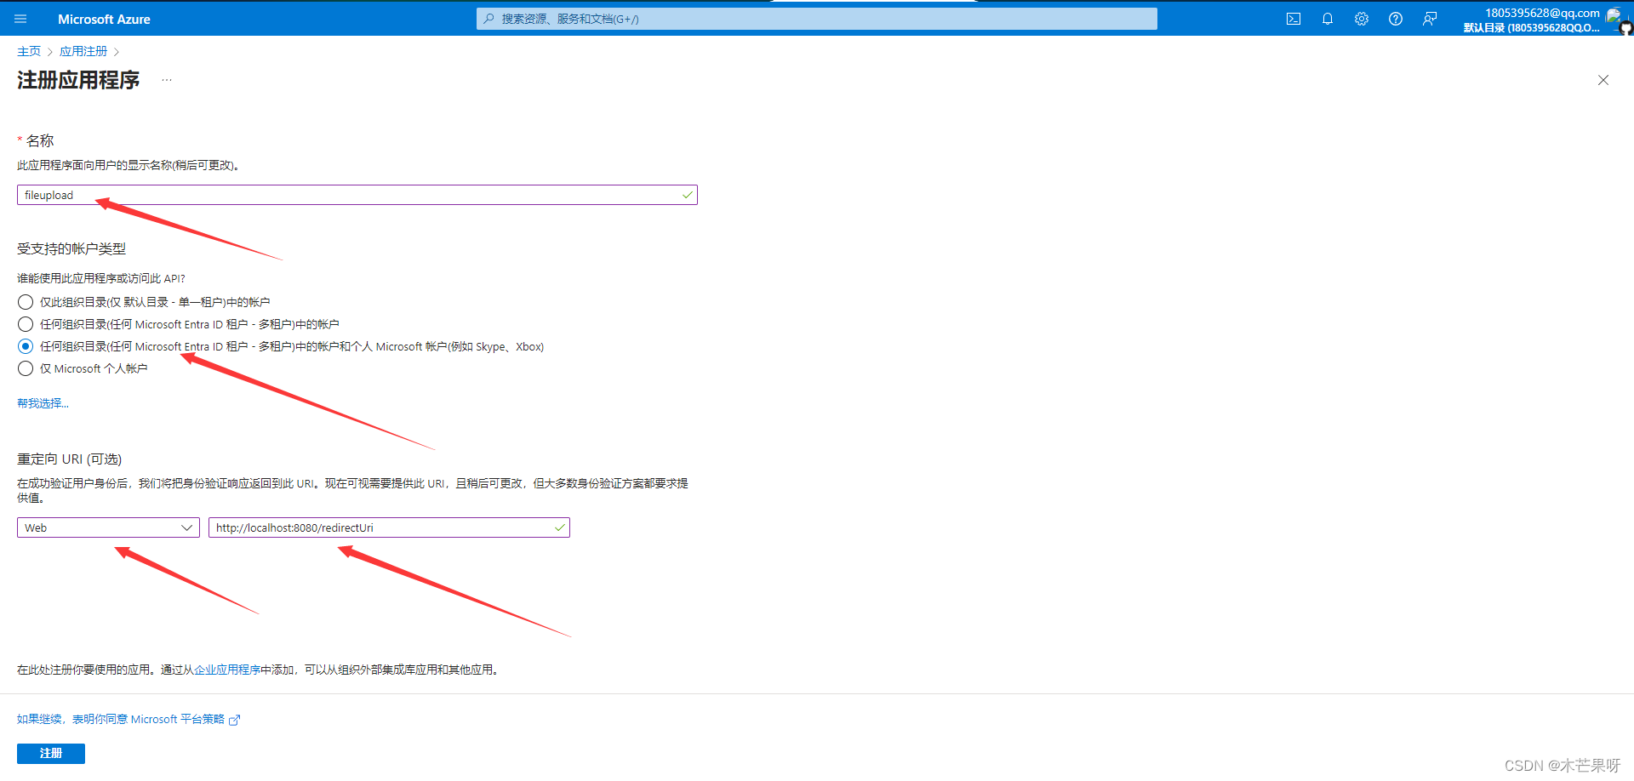Open the feedback icon
1634x781 pixels.
[x=1430, y=19]
